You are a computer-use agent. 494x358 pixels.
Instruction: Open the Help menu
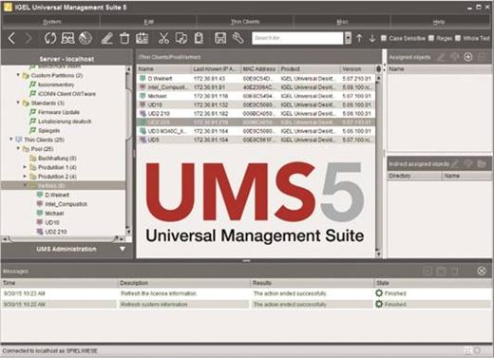(x=439, y=22)
